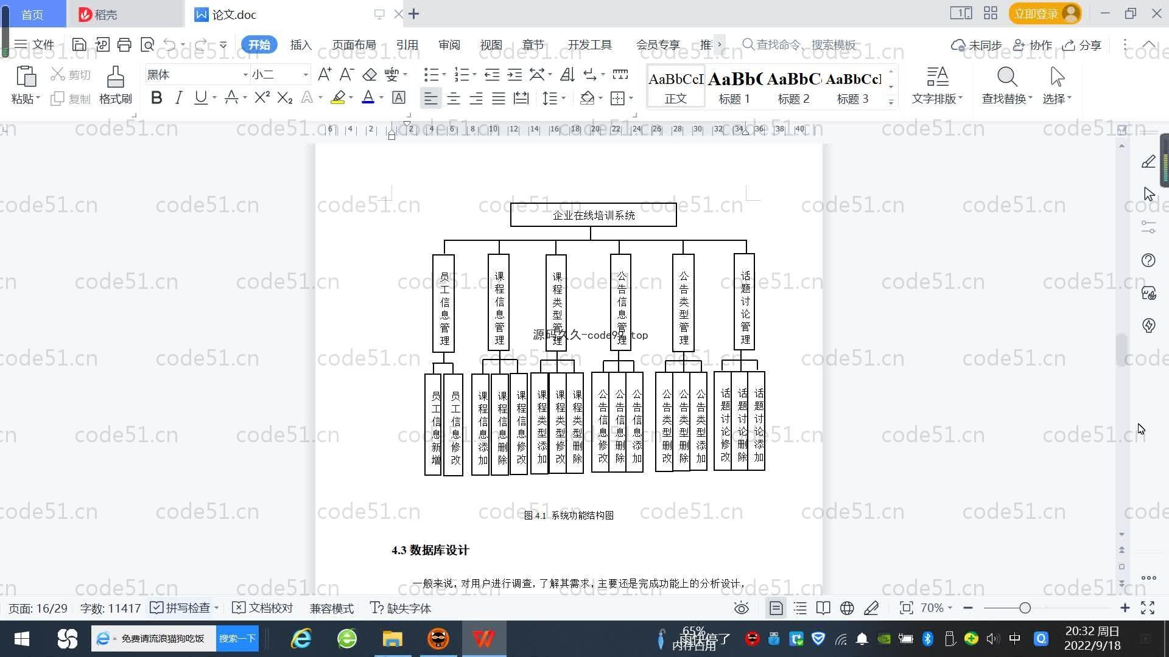Toggle Italic formatting
1169x657 pixels.
tap(178, 97)
